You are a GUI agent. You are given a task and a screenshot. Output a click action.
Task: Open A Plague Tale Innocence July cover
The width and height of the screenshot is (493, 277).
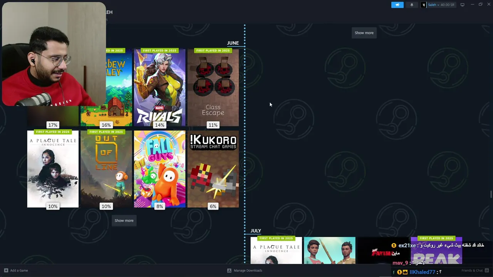pyautogui.click(x=276, y=250)
